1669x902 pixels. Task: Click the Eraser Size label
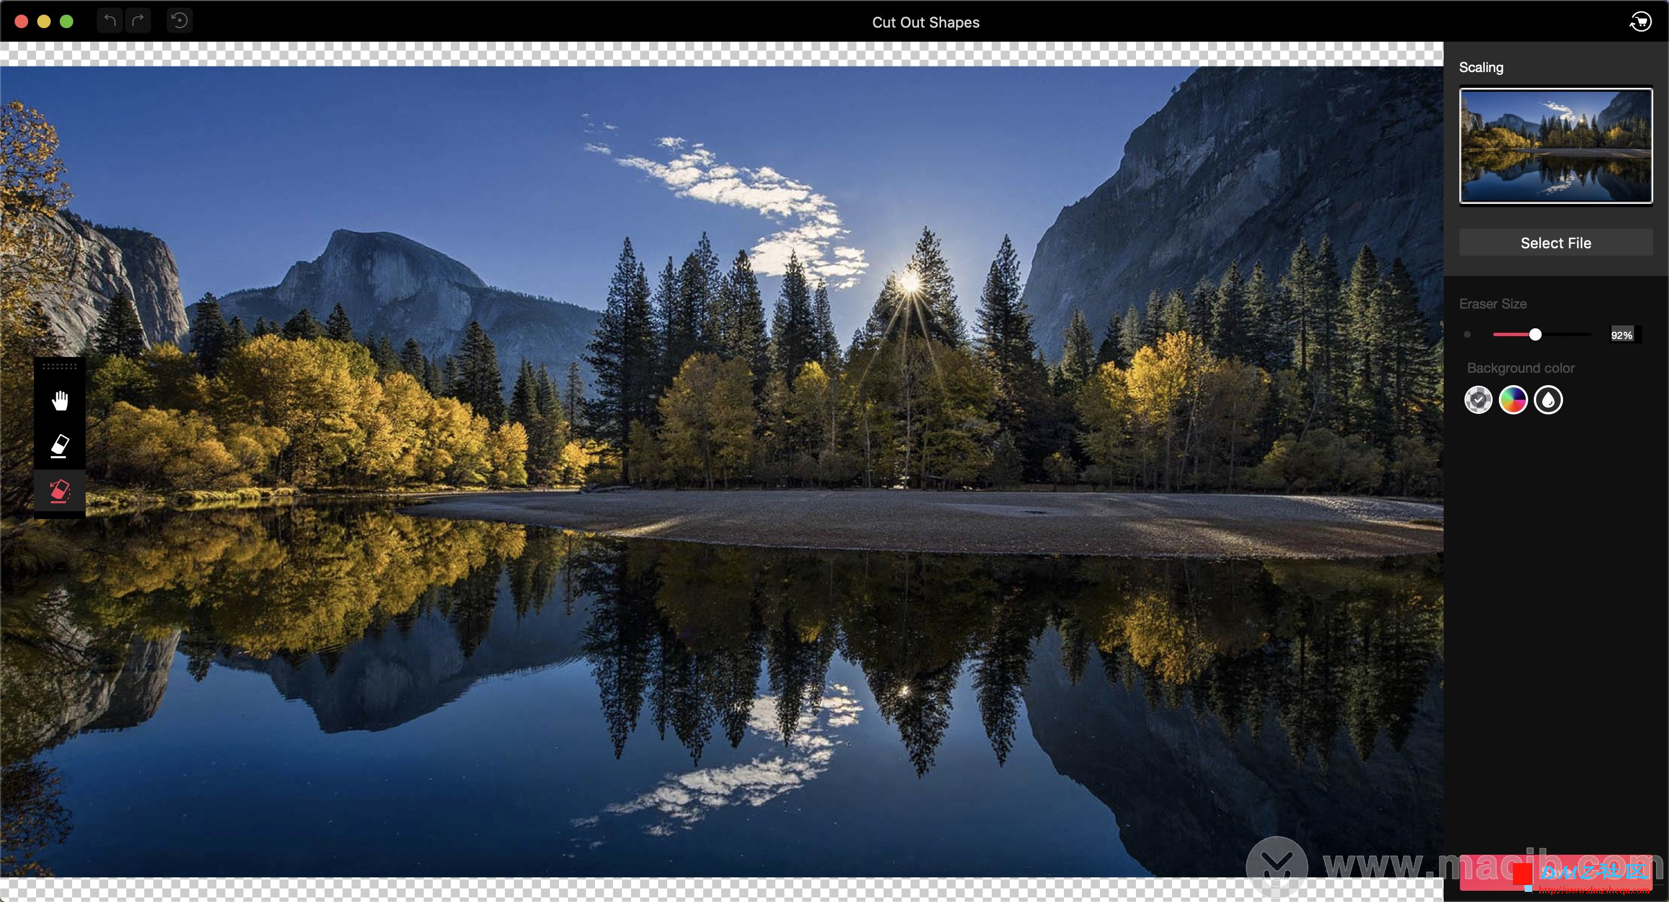(1493, 303)
